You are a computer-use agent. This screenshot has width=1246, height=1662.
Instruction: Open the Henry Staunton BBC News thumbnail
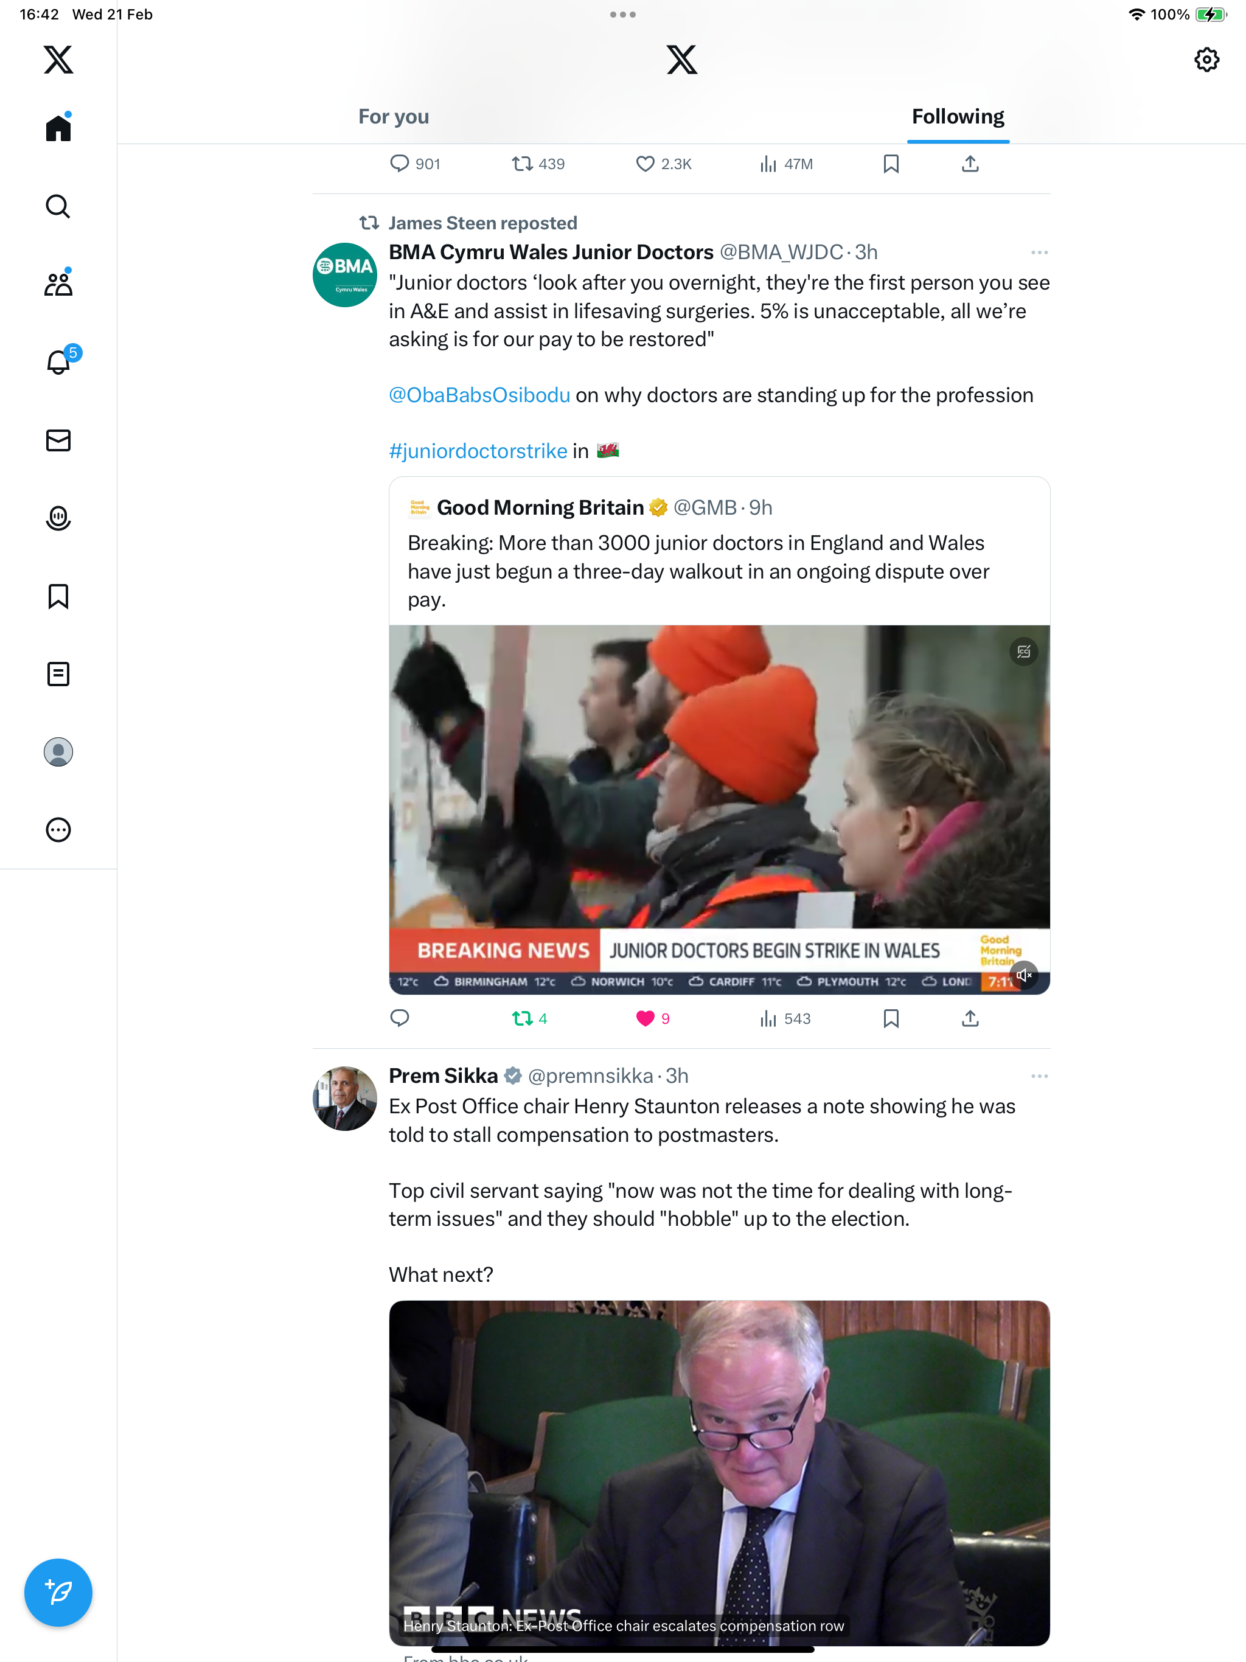pos(719,1473)
